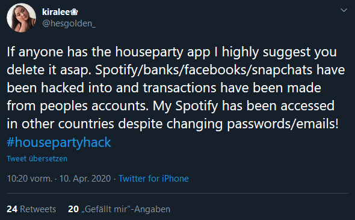This screenshot has height=220, width=355.
Task: View the 20 Gefällt mir-Angaben list
Action: 119,209
